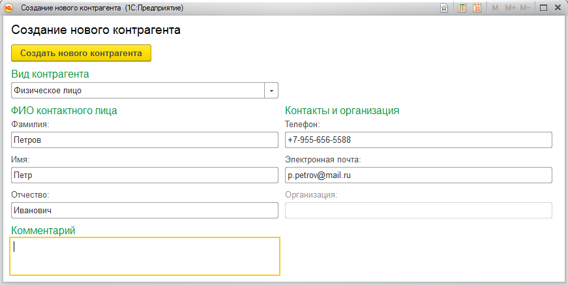The height and width of the screenshot is (285, 568).
Task: Click into the Имя field with Петр
Action: tap(145, 175)
